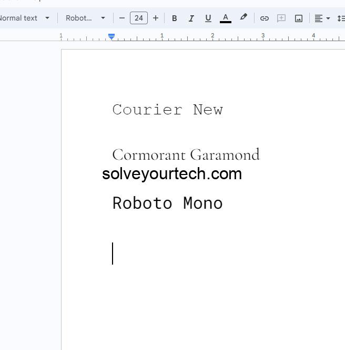Decrease font size with minus button

pyautogui.click(x=122, y=18)
